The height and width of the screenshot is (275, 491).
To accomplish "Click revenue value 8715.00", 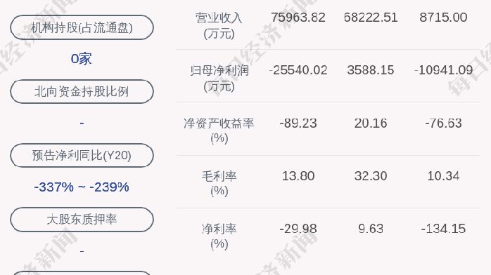I will (x=443, y=18).
